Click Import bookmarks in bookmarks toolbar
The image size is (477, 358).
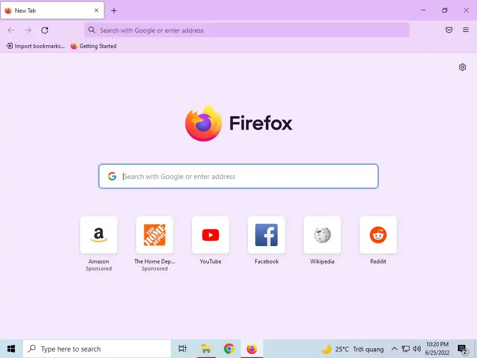coord(35,46)
